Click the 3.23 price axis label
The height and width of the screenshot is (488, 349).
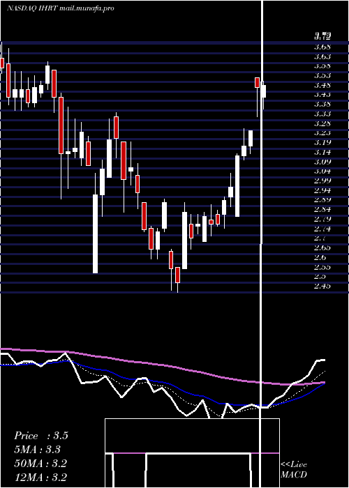[x=322, y=133]
